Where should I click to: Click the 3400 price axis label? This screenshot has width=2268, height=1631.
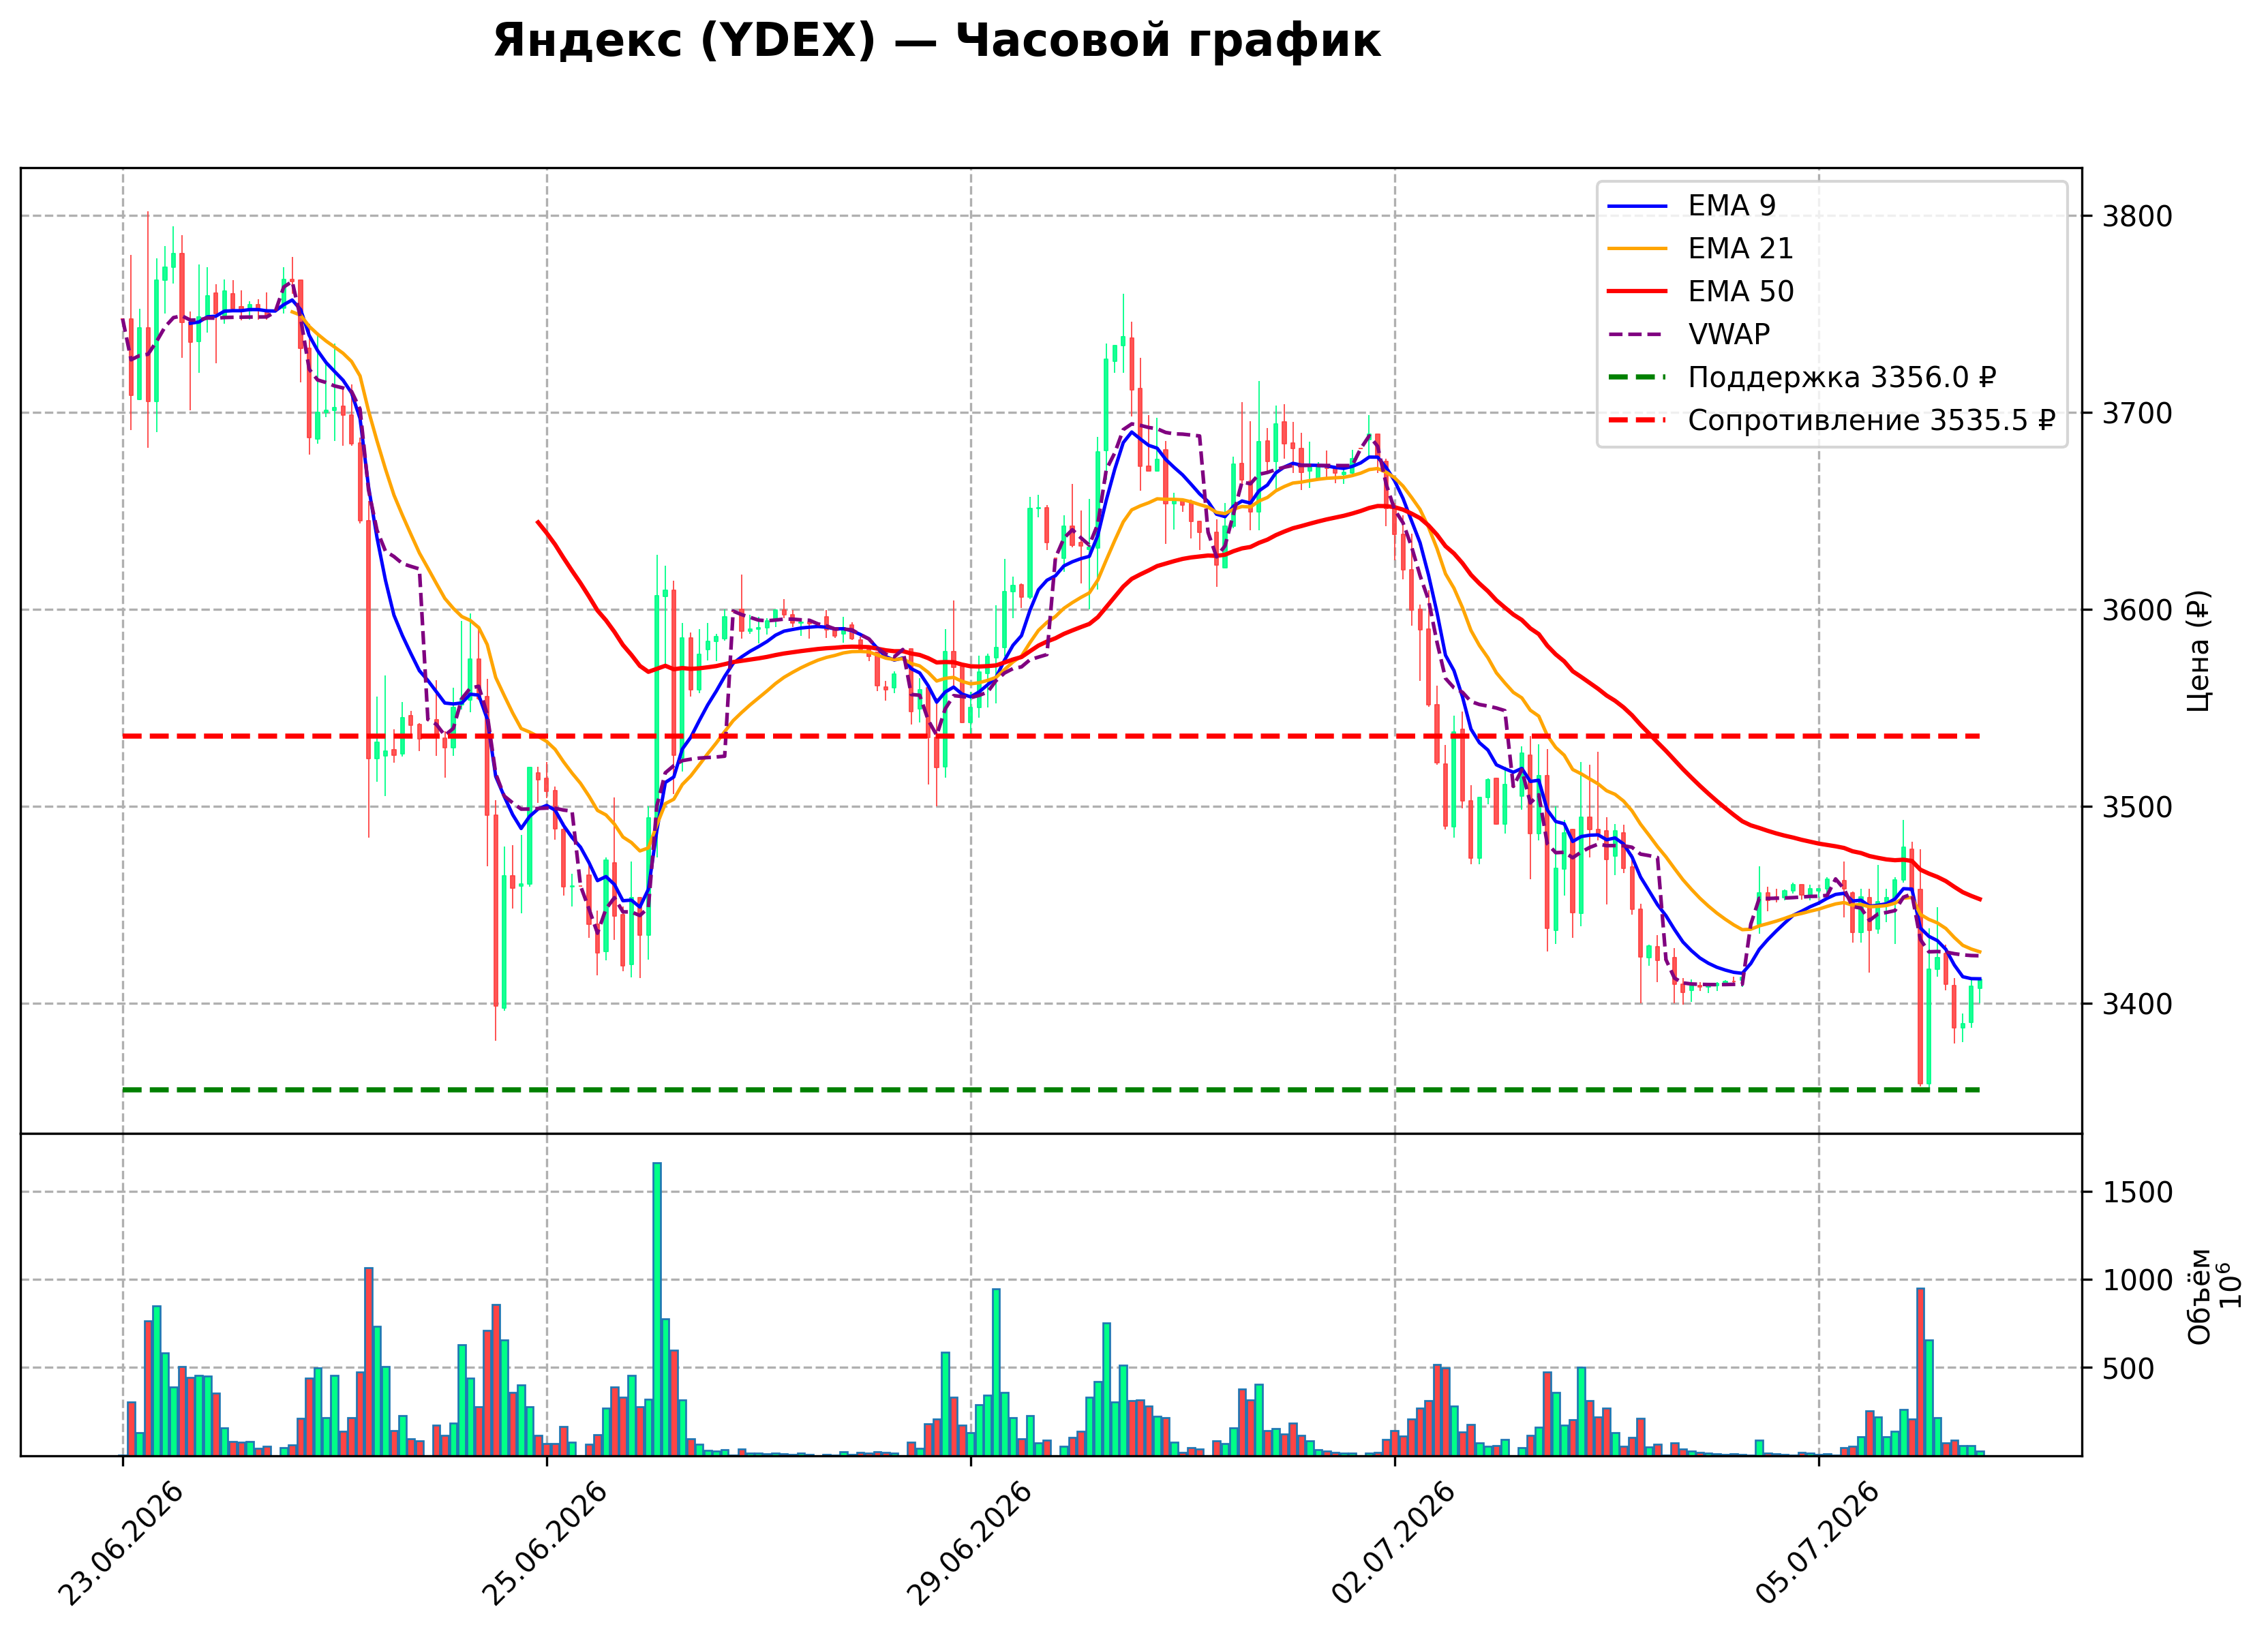(x=2137, y=1004)
